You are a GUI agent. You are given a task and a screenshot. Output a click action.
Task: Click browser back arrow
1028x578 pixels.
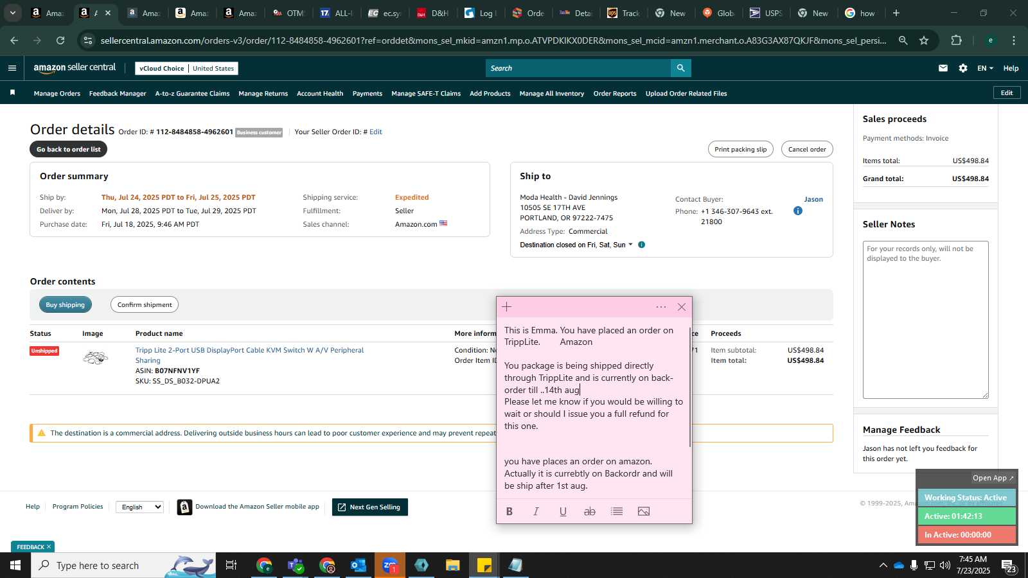pos(14,40)
